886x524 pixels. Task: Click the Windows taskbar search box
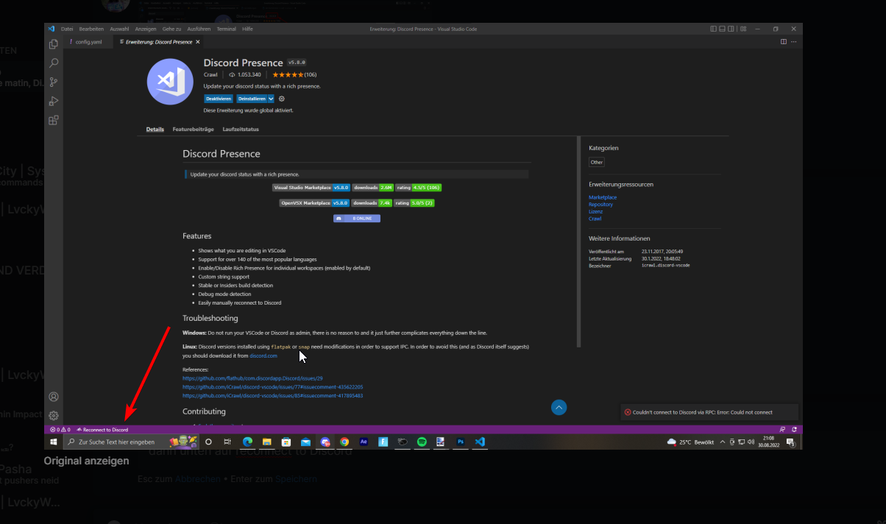(118, 442)
